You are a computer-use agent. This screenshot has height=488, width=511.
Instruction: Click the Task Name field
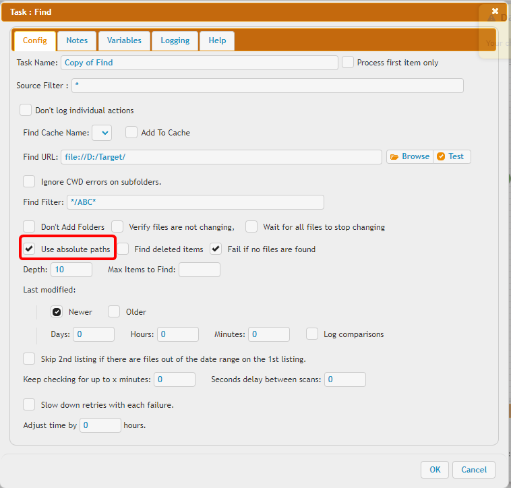point(199,63)
